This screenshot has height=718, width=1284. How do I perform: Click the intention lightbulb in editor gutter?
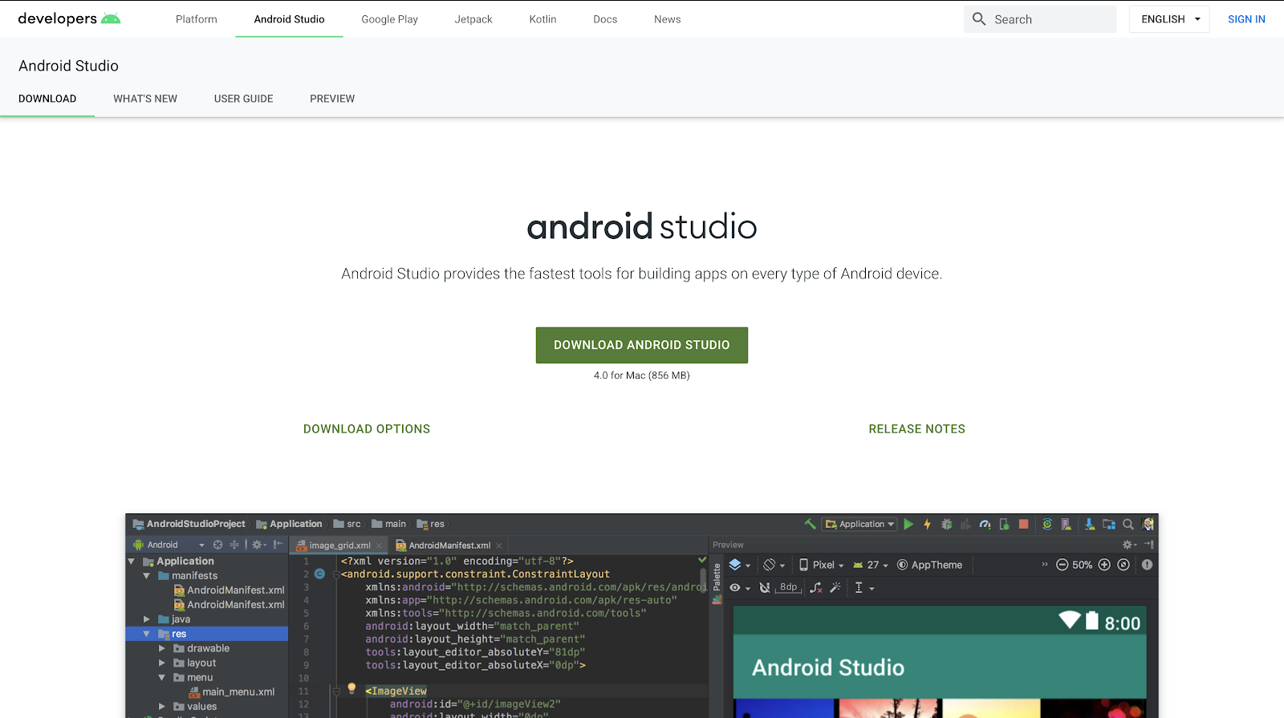pos(351,688)
